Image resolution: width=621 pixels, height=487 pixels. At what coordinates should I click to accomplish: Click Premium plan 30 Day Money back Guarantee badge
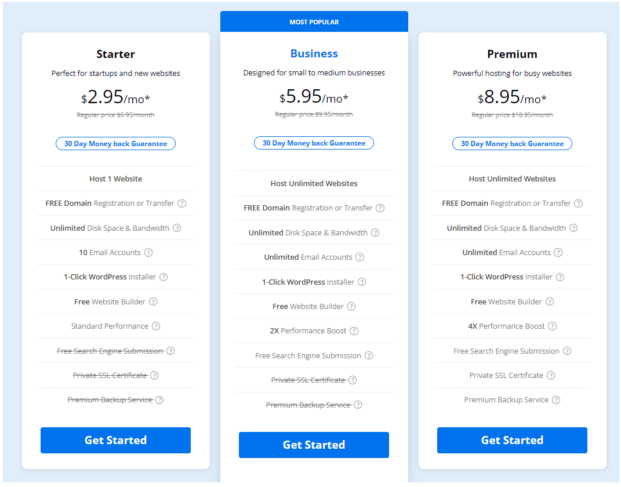point(512,144)
